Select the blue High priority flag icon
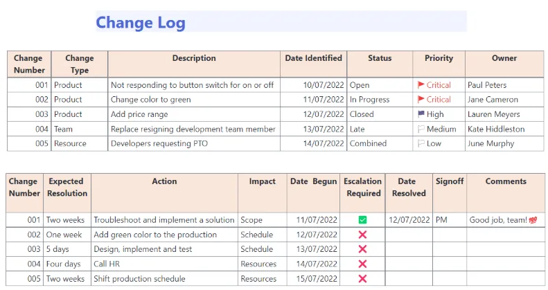The image size is (548, 290). point(421,114)
